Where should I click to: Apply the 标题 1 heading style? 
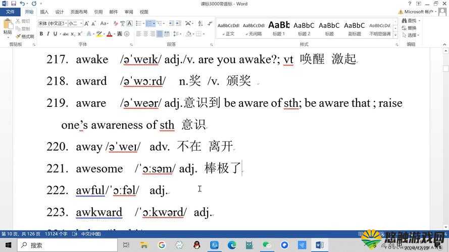coord(279,29)
